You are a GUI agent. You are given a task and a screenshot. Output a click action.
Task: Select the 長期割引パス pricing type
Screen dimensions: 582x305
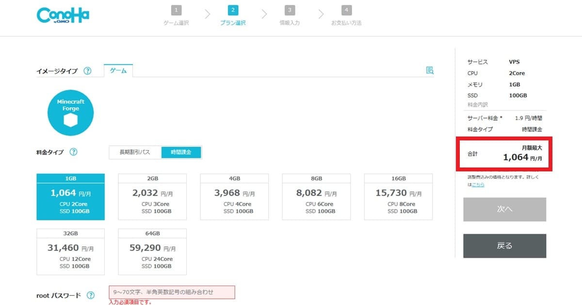(x=135, y=152)
